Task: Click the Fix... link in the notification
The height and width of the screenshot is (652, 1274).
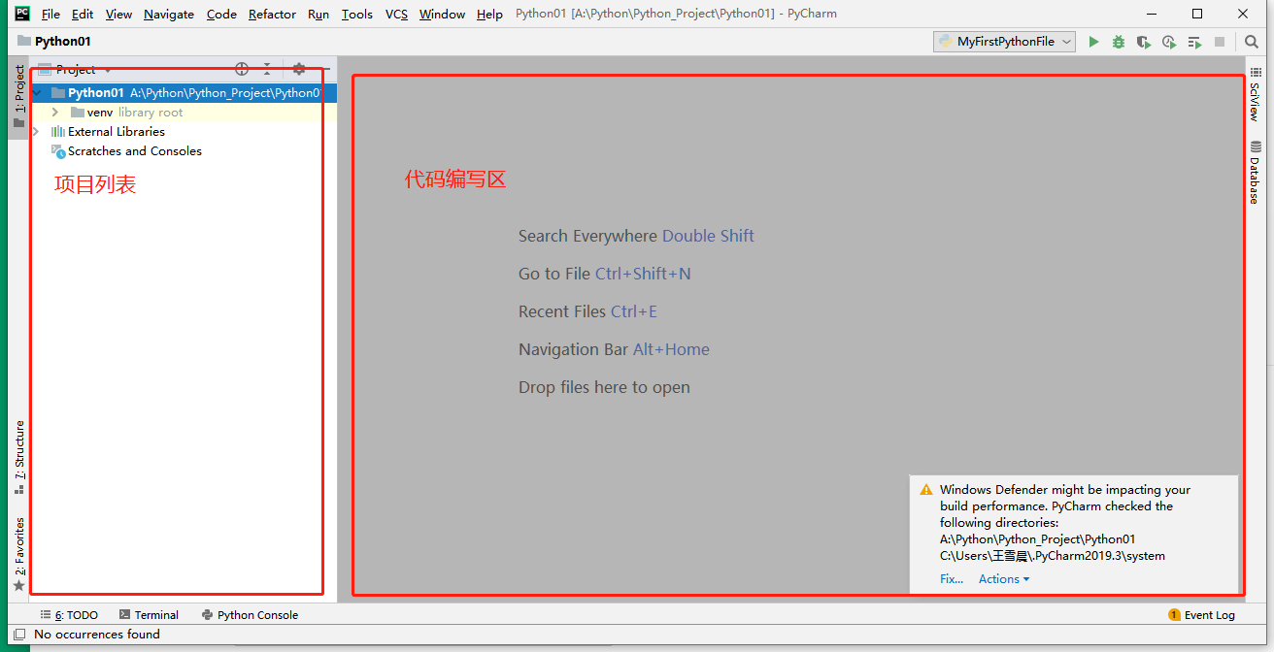Action: [952, 579]
